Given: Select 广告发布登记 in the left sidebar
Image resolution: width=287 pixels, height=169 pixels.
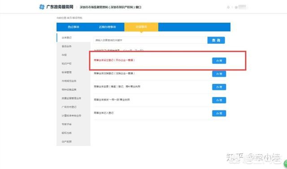Looking at the screenshot, I should pyautogui.click(x=69, y=107).
